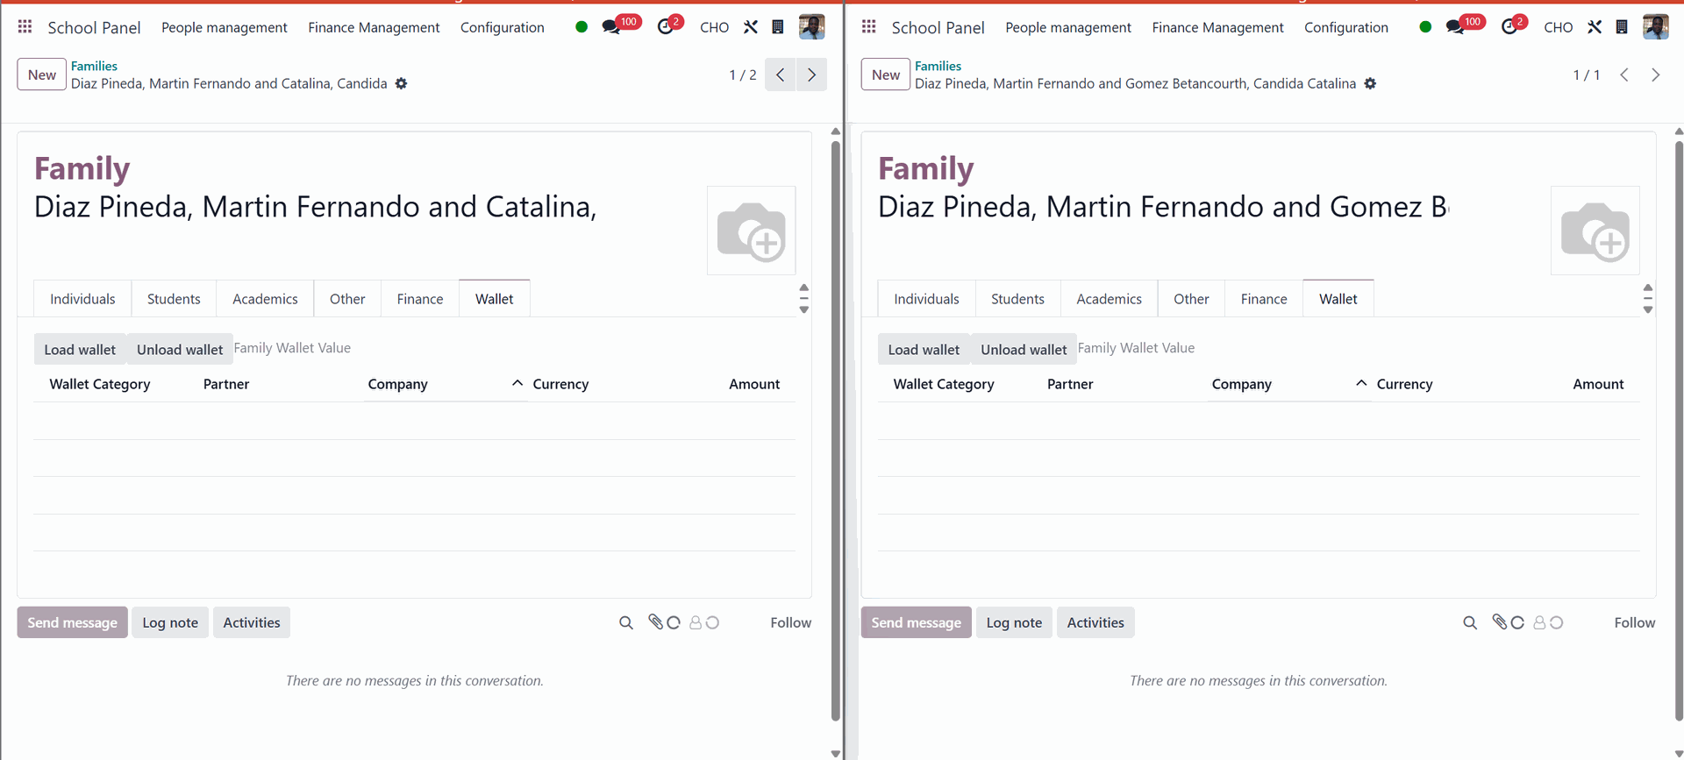Click the Families breadcrumb link in left window
The image size is (1684, 760).
click(x=94, y=66)
